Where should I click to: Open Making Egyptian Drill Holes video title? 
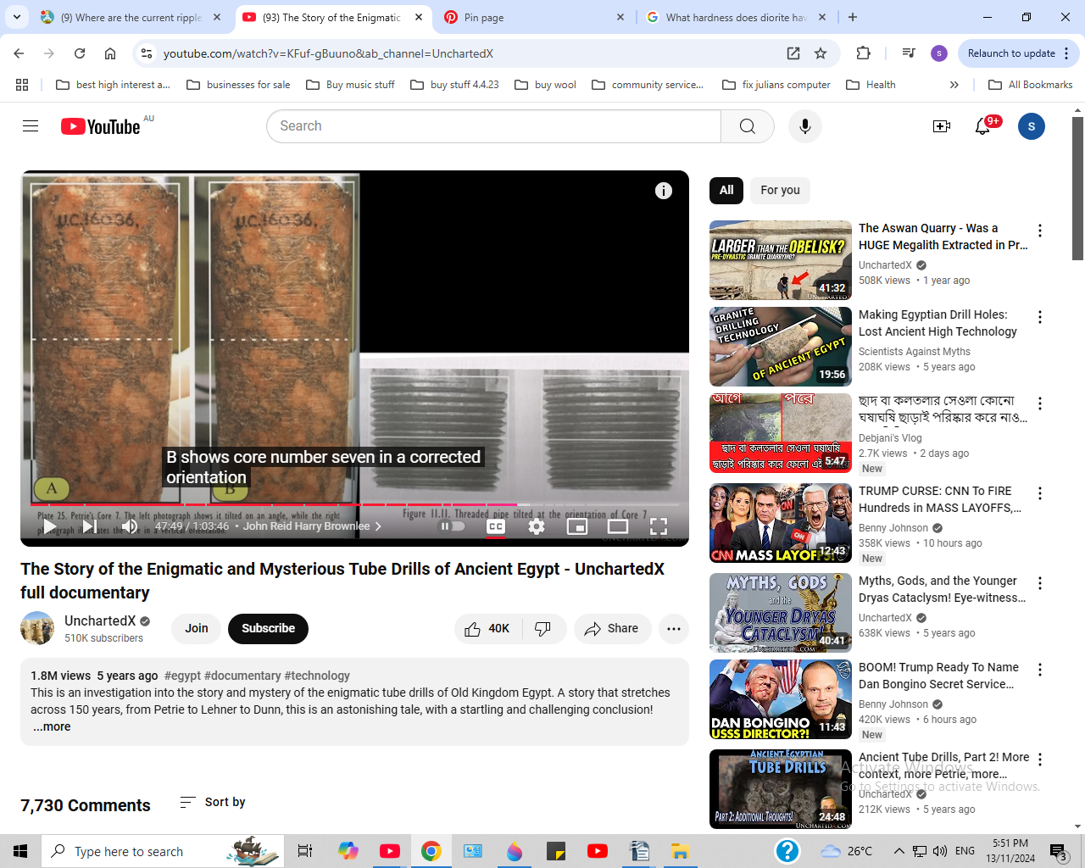coord(938,323)
